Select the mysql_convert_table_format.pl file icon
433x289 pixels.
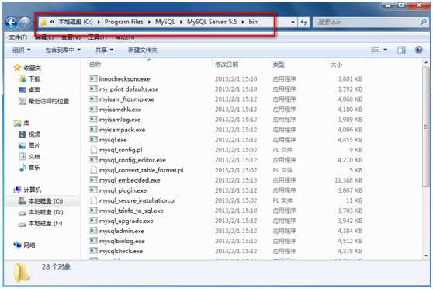pos(94,170)
